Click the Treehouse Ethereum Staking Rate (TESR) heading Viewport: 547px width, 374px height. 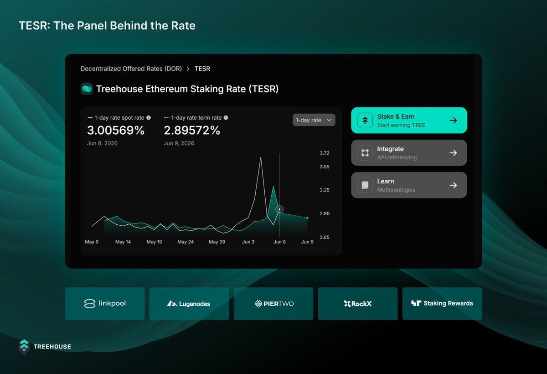[187, 89]
